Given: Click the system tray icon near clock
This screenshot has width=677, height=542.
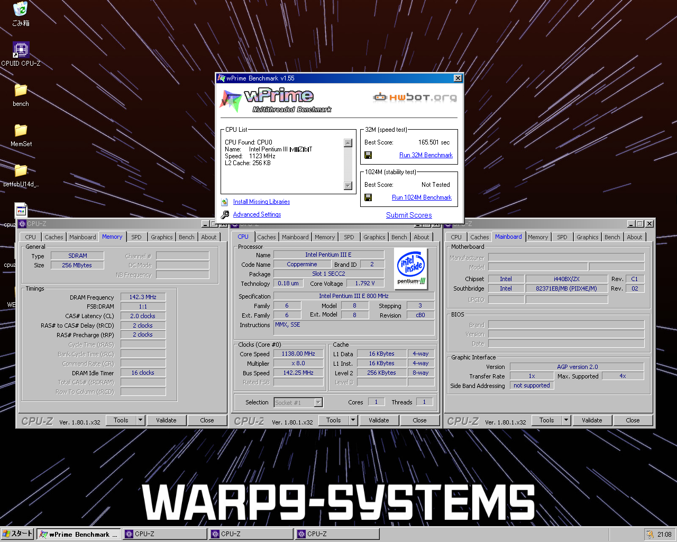Looking at the screenshot, I should [650, 534].
